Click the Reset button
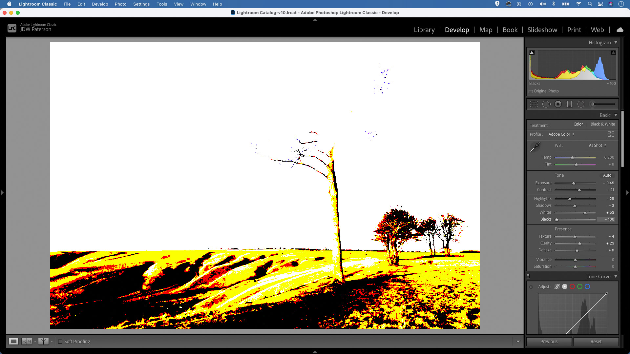 point(596,342)
